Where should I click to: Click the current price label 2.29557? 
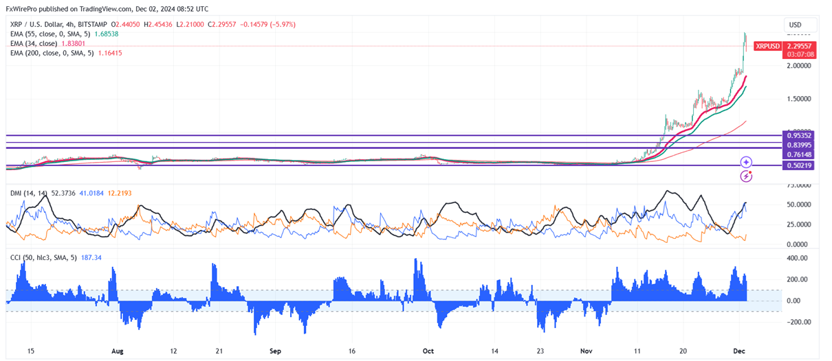pyautogui.click(x=799, y=46)
